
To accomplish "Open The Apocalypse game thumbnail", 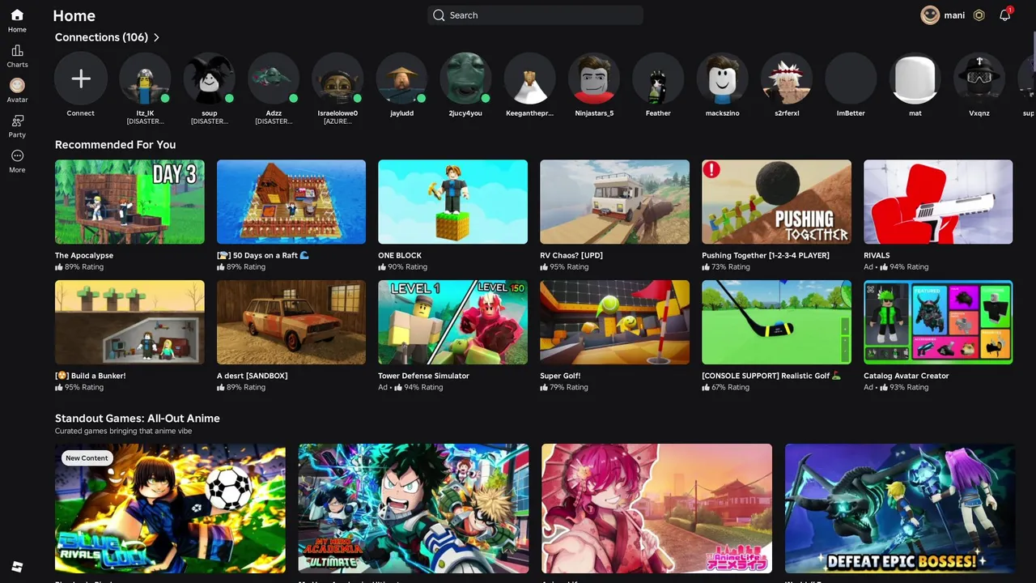I will pos(129,202).
